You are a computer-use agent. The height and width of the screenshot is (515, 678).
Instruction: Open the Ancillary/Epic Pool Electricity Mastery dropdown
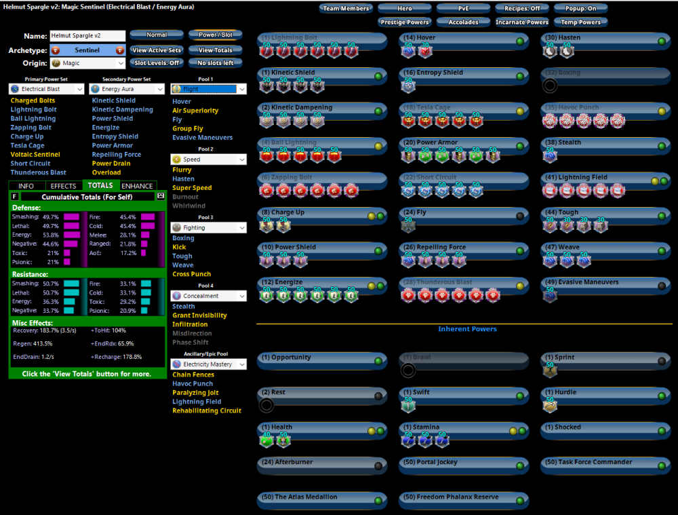208,364
